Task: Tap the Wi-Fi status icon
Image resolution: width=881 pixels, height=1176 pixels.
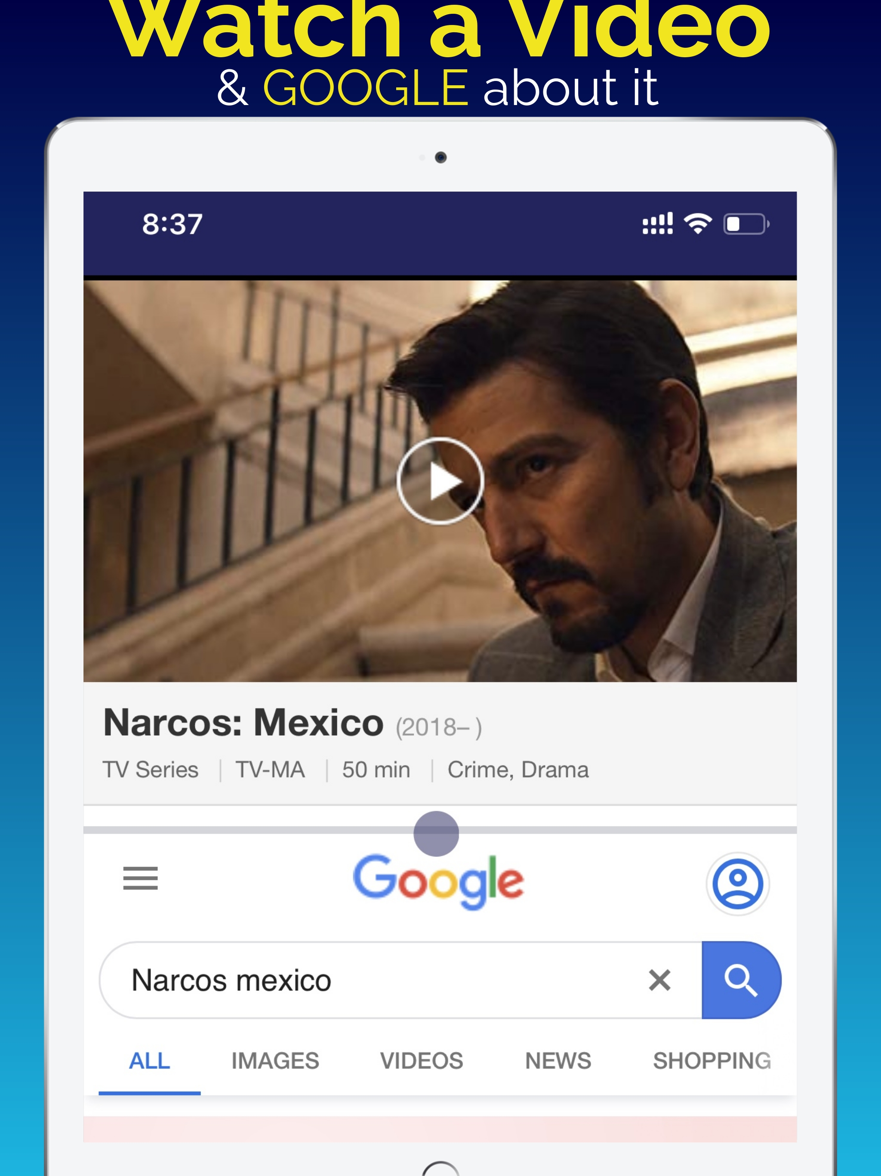Action: (698, 223)
